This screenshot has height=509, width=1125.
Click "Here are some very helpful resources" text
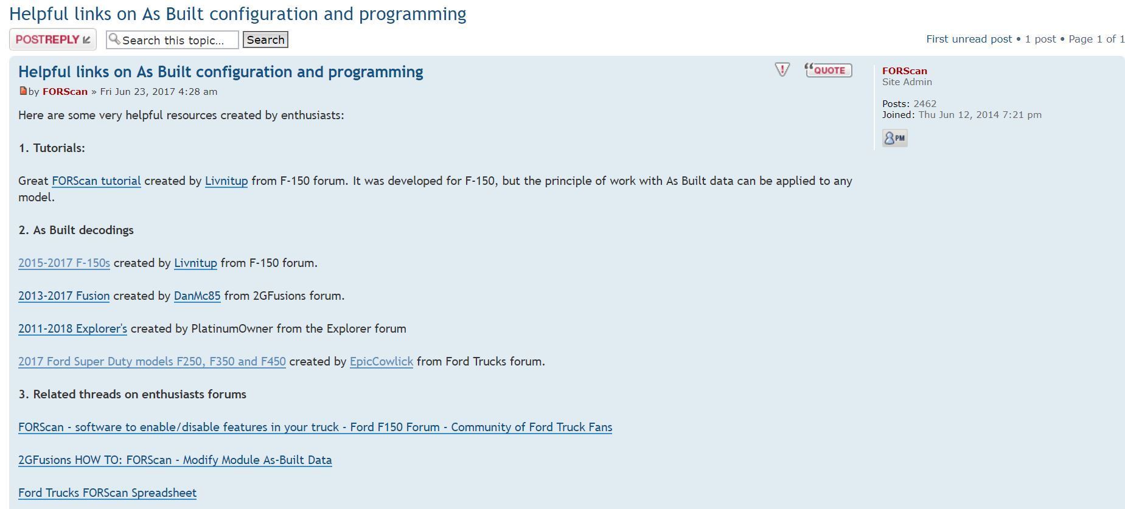181,116
